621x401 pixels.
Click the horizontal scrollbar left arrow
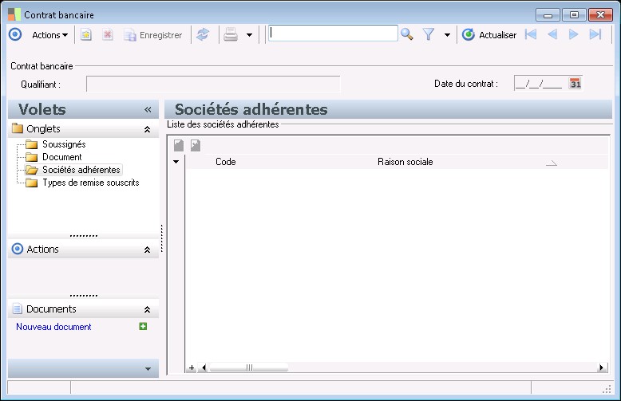pos(204,368)
